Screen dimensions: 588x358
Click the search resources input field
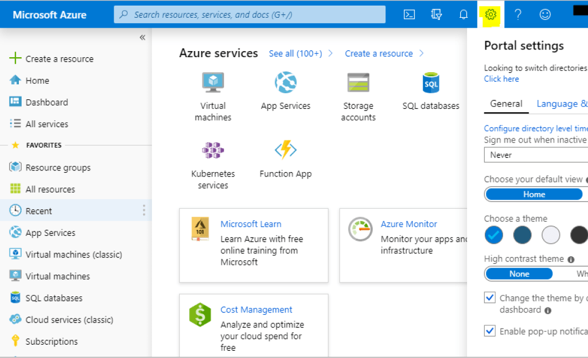click(250, 14)
